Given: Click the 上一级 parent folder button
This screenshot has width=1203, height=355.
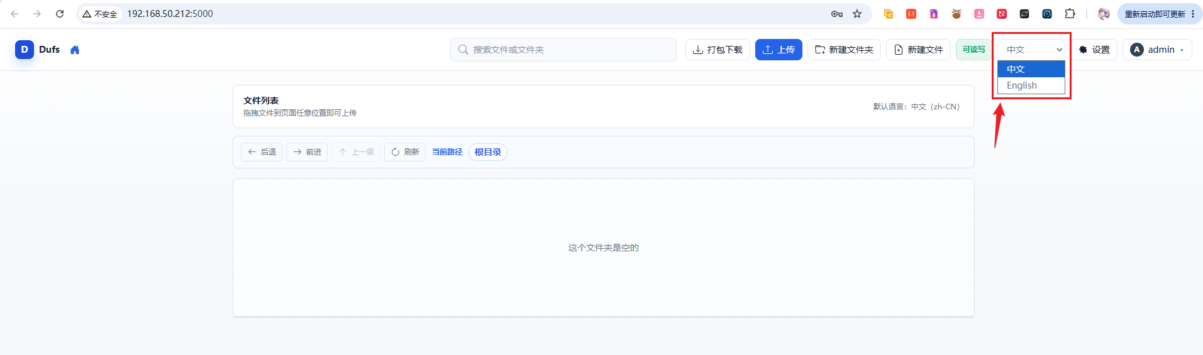Looking at the screenshot, I should pos(356,152).
